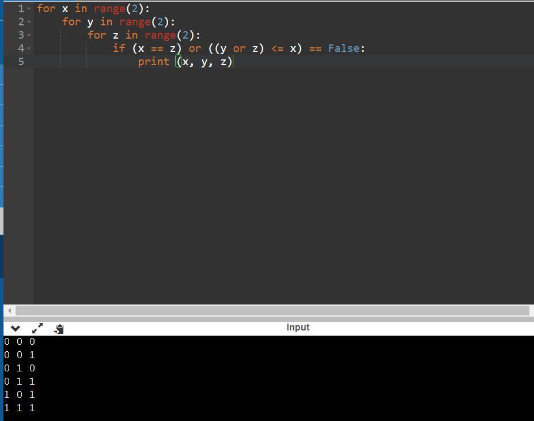The image size is (534, 421).
Task: Fold the if-block on line 4
Action: [29, 49]
